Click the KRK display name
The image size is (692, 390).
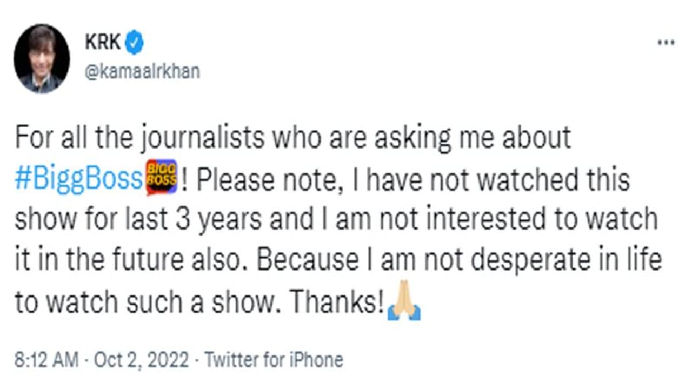(103, 43)
